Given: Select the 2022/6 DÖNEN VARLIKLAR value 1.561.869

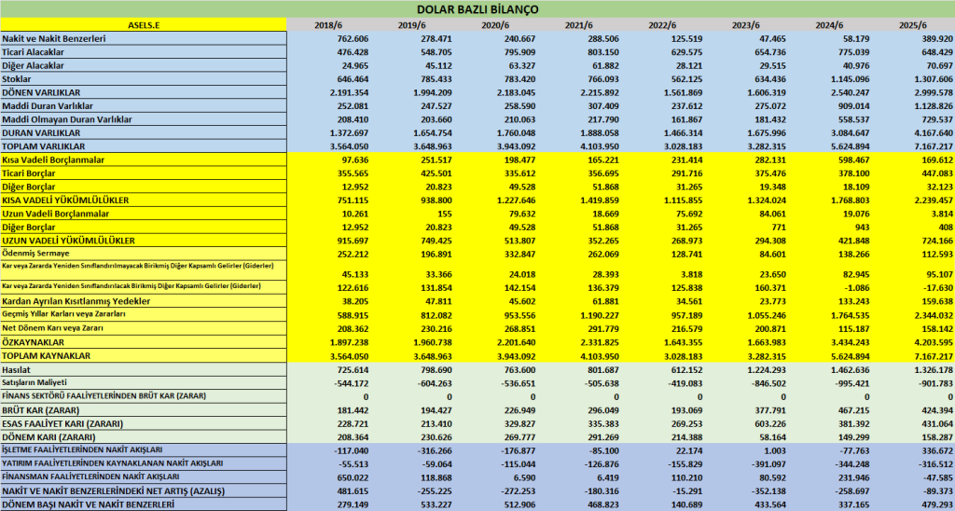Looking at the screenshot, I should coord(682,92).
